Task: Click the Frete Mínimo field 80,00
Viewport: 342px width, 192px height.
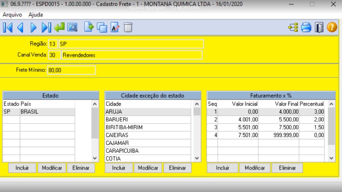Action: click(71, 70)
